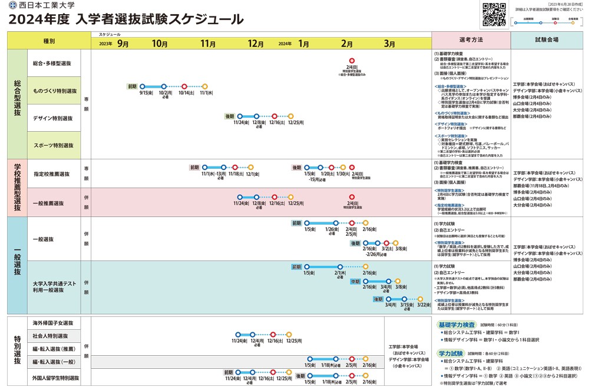The width and height of the screenshot is (589, 387).
Task: Click the blue <スポーツ特別選抜> heading in 選考方法
Action: pyautogui.click(x=451, y=136)
